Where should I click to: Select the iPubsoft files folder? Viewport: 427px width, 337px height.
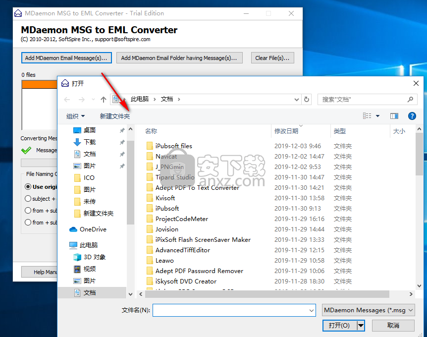click(x=174, y=146)
